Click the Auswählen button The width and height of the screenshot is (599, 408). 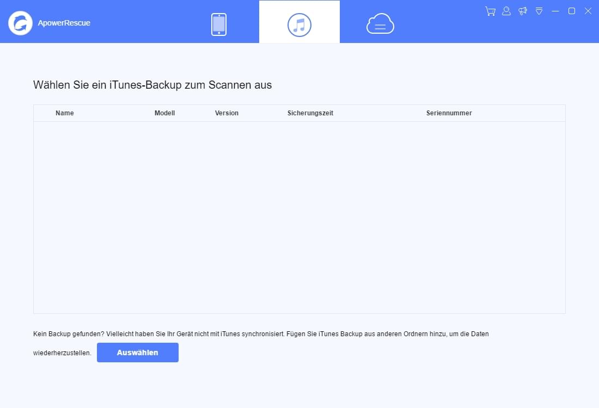coord(137,353)
